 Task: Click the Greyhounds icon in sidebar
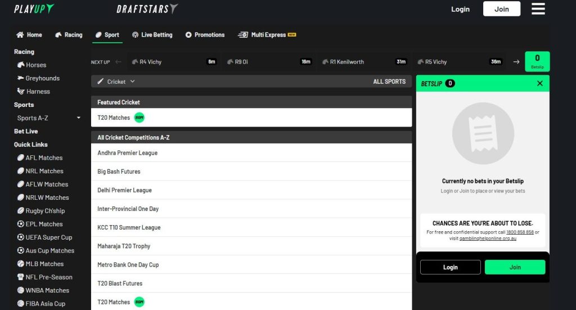[x=21, y=78]
